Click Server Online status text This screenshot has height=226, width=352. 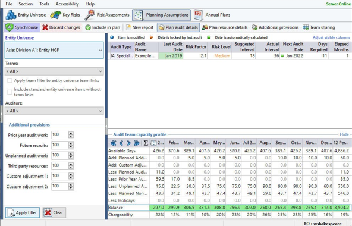[338, 4]
